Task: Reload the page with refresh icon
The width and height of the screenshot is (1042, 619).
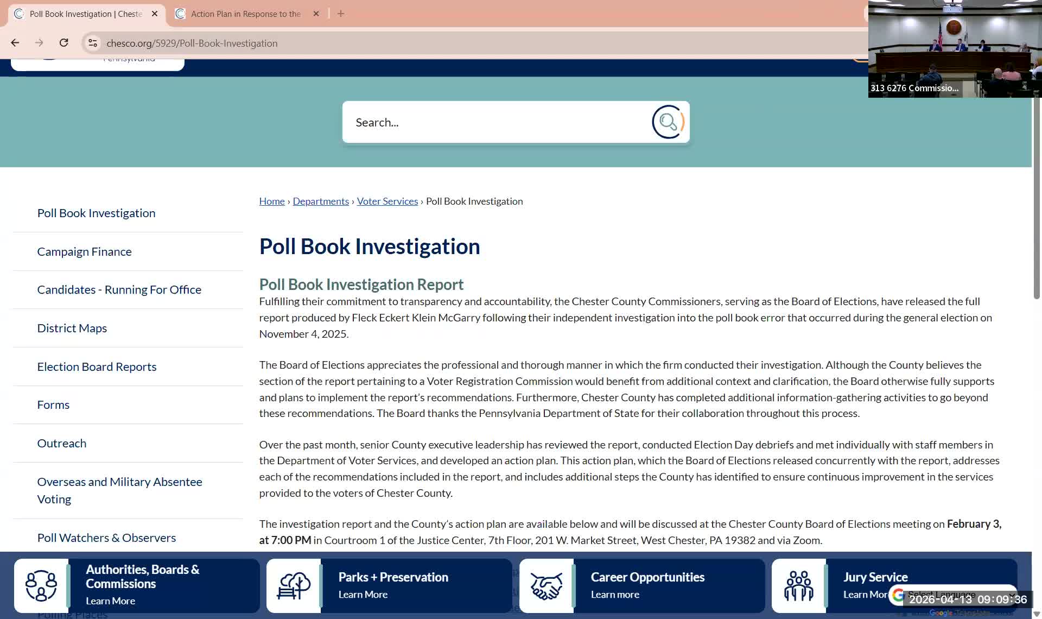Action: (63, 43)
